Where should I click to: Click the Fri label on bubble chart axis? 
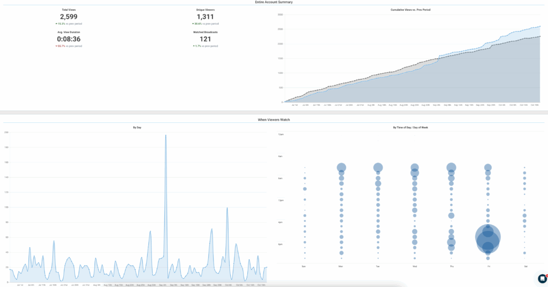pyautogui.click(x=488, y=266)
